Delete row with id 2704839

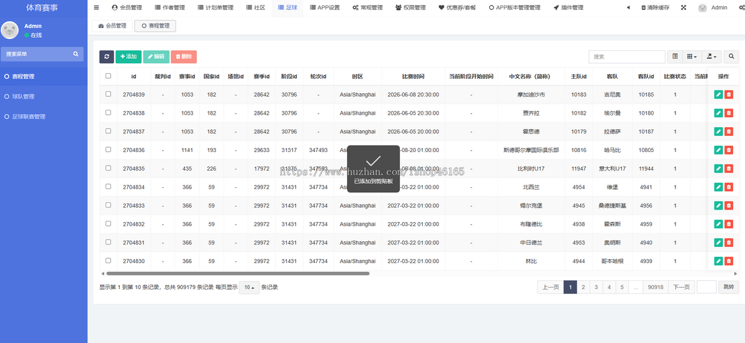click(729, 94)
